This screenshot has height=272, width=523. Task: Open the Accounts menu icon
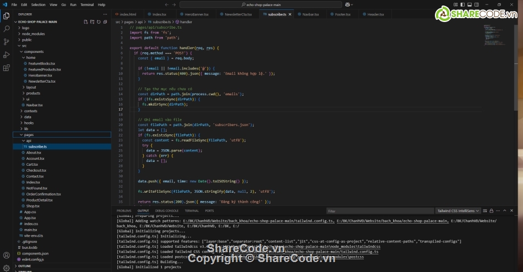(7, 255)
